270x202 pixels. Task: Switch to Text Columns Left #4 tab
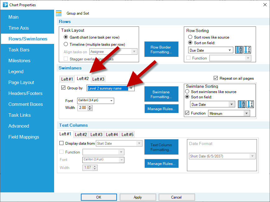112,134
